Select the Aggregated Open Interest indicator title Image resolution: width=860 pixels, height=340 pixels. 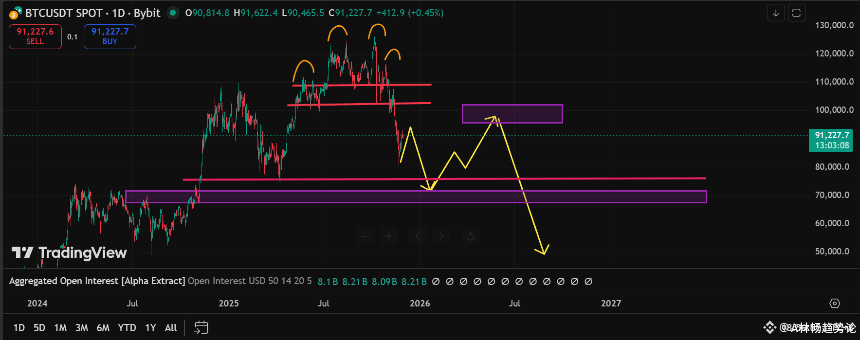coord(97,281)
